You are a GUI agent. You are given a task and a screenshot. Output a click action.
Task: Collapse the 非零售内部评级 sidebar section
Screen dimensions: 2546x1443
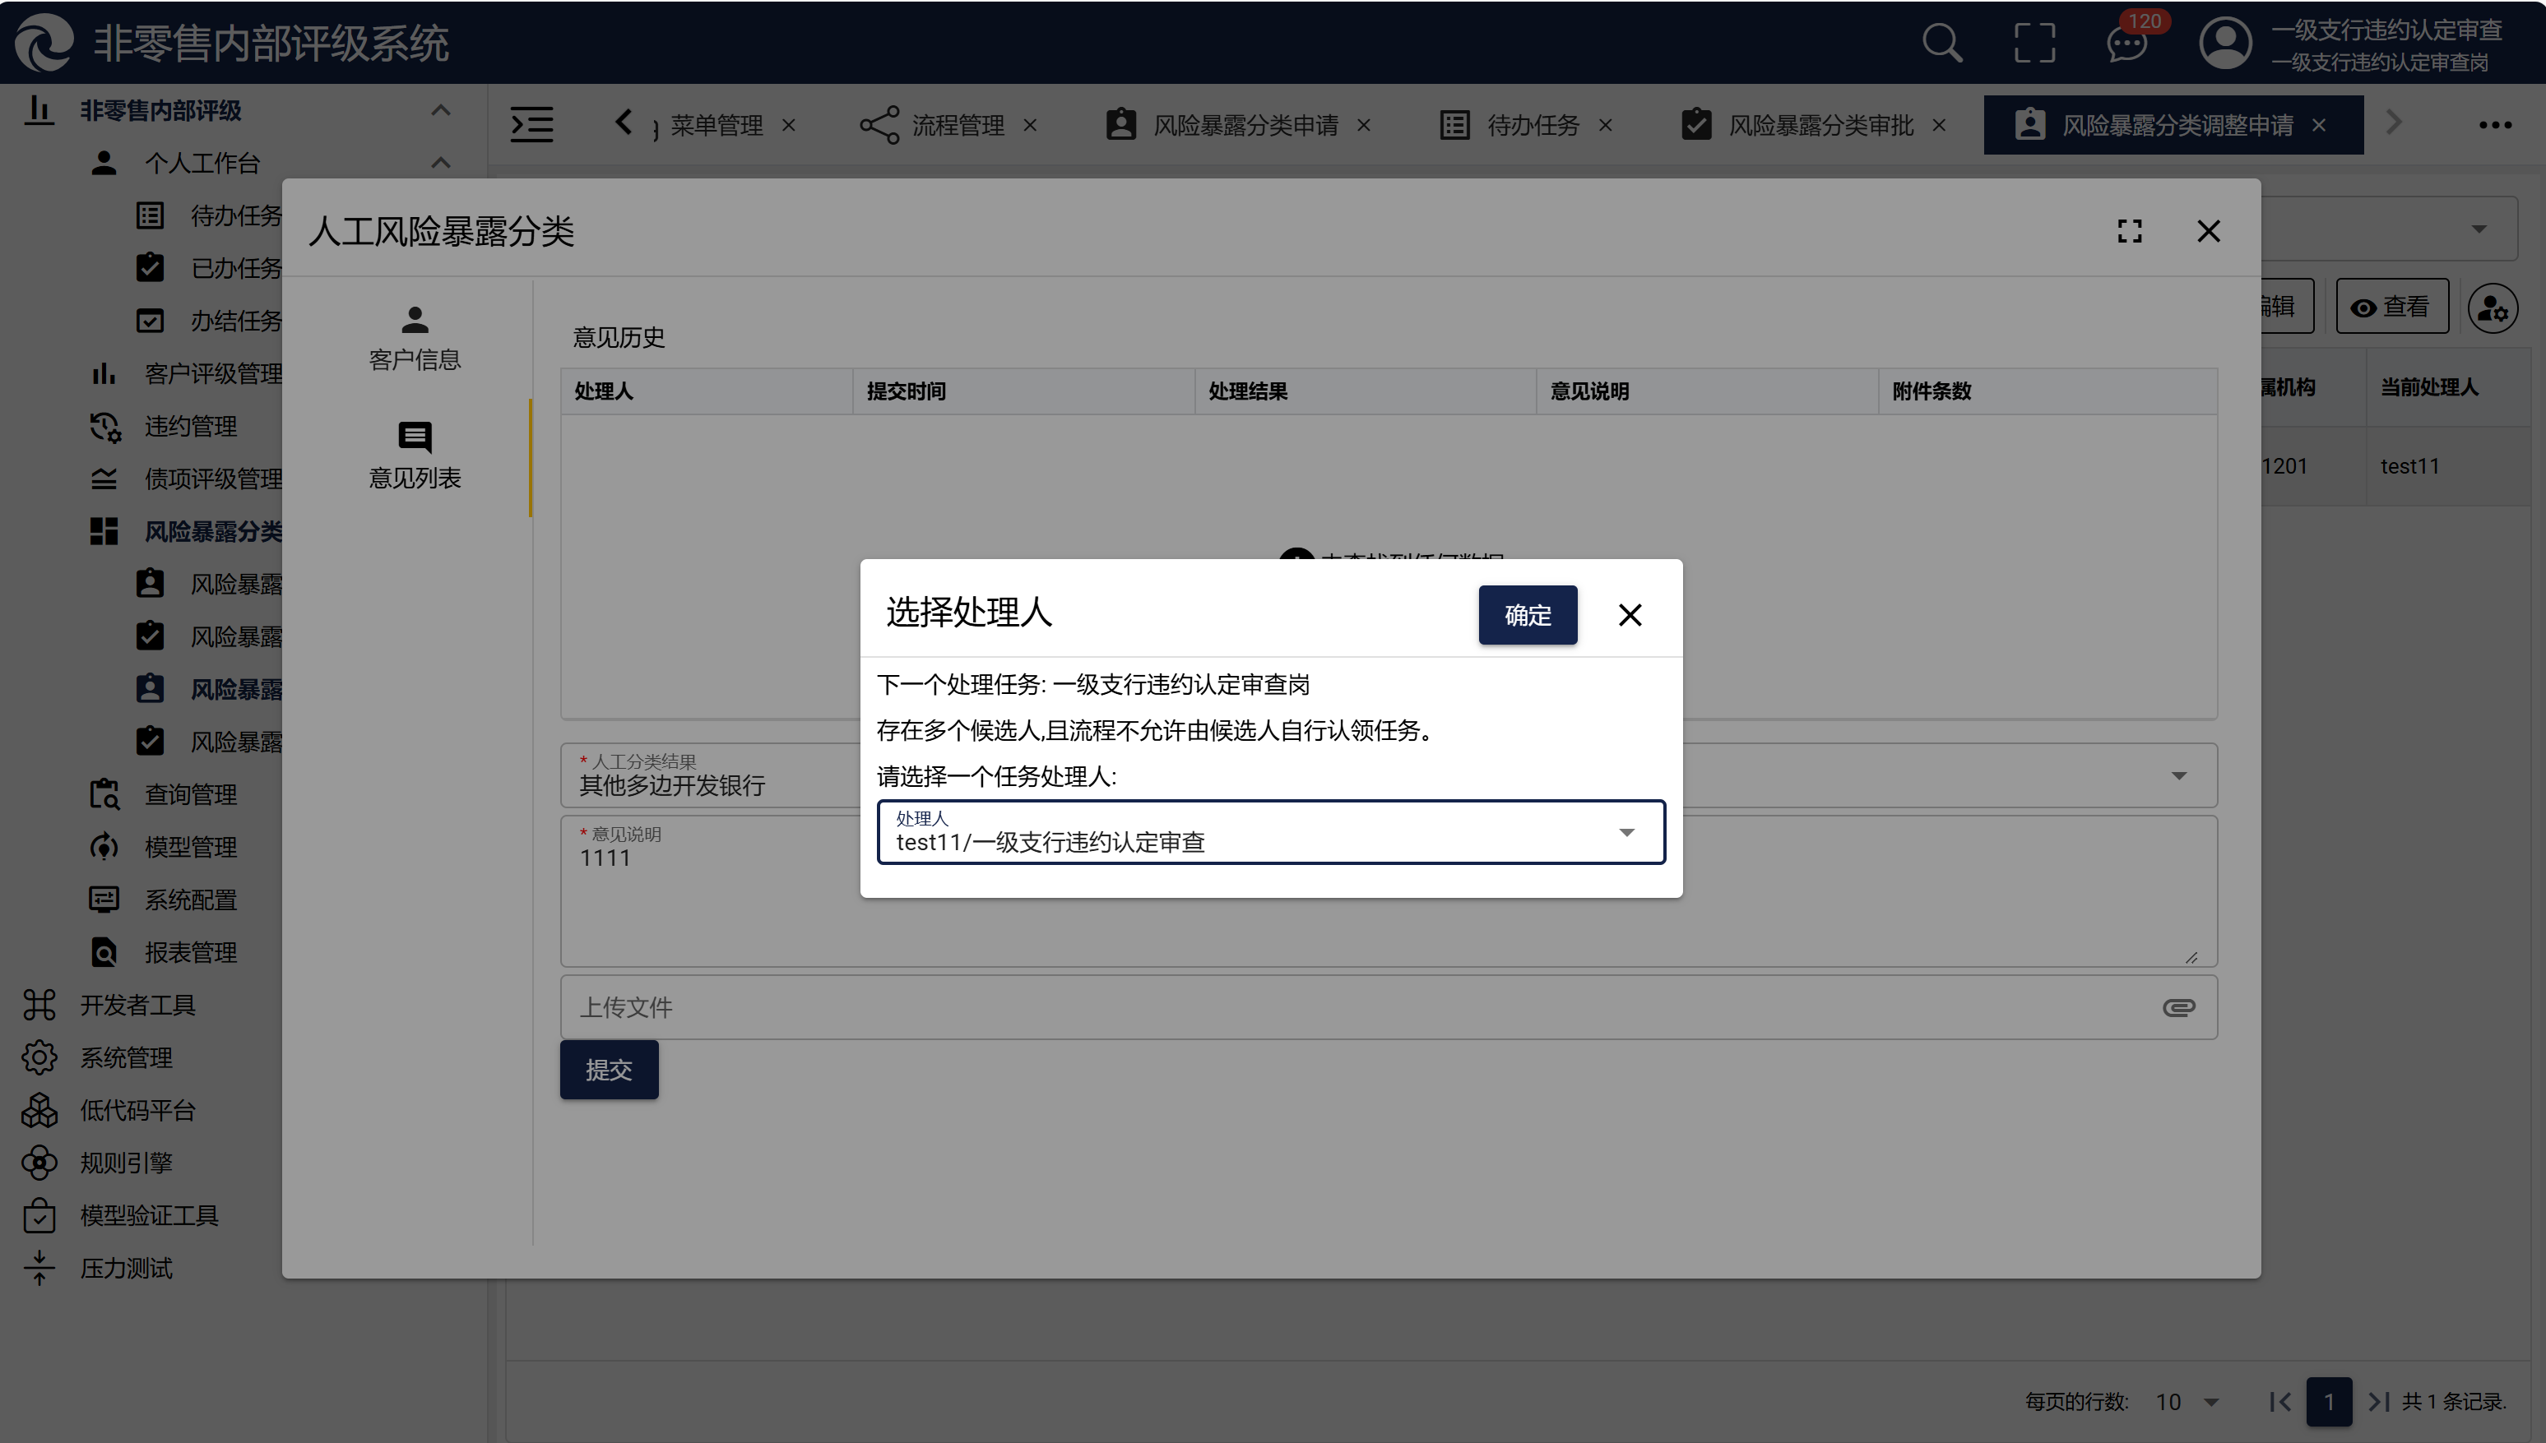(440, 110)
